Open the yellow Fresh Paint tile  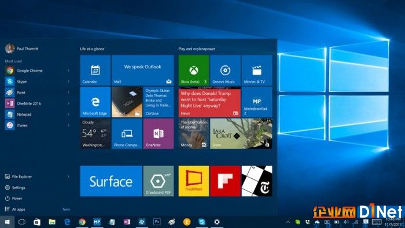[x=194, y=181]
